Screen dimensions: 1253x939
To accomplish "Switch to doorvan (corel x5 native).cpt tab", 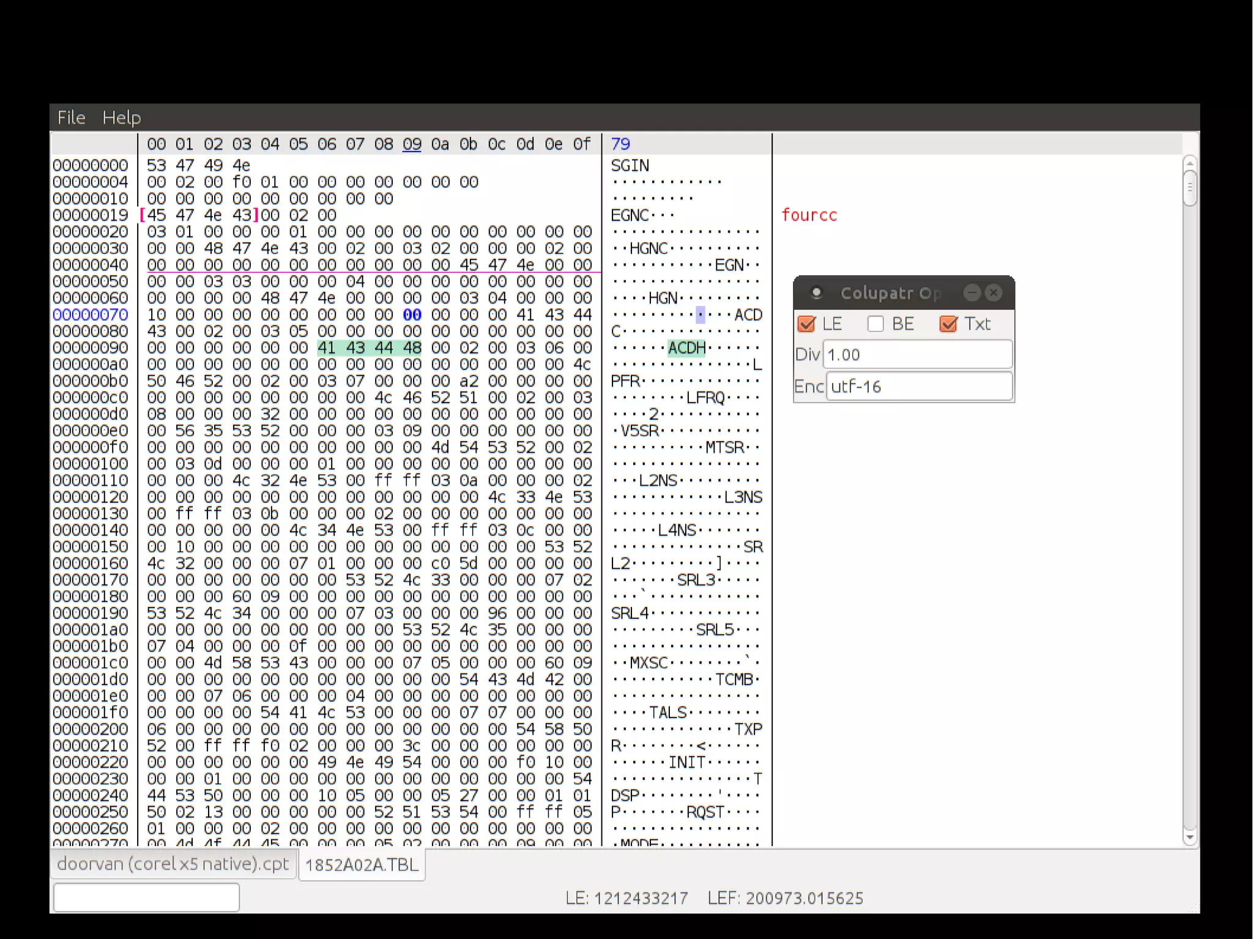I will click(173, 864).
